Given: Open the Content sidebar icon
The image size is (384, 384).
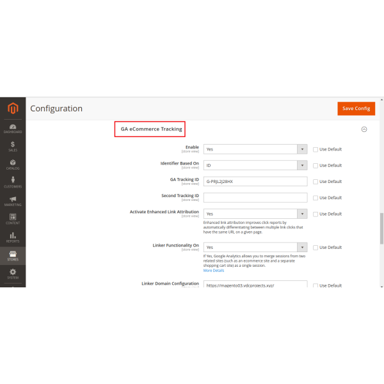Looking at the screenshot, I should point(13,220).
